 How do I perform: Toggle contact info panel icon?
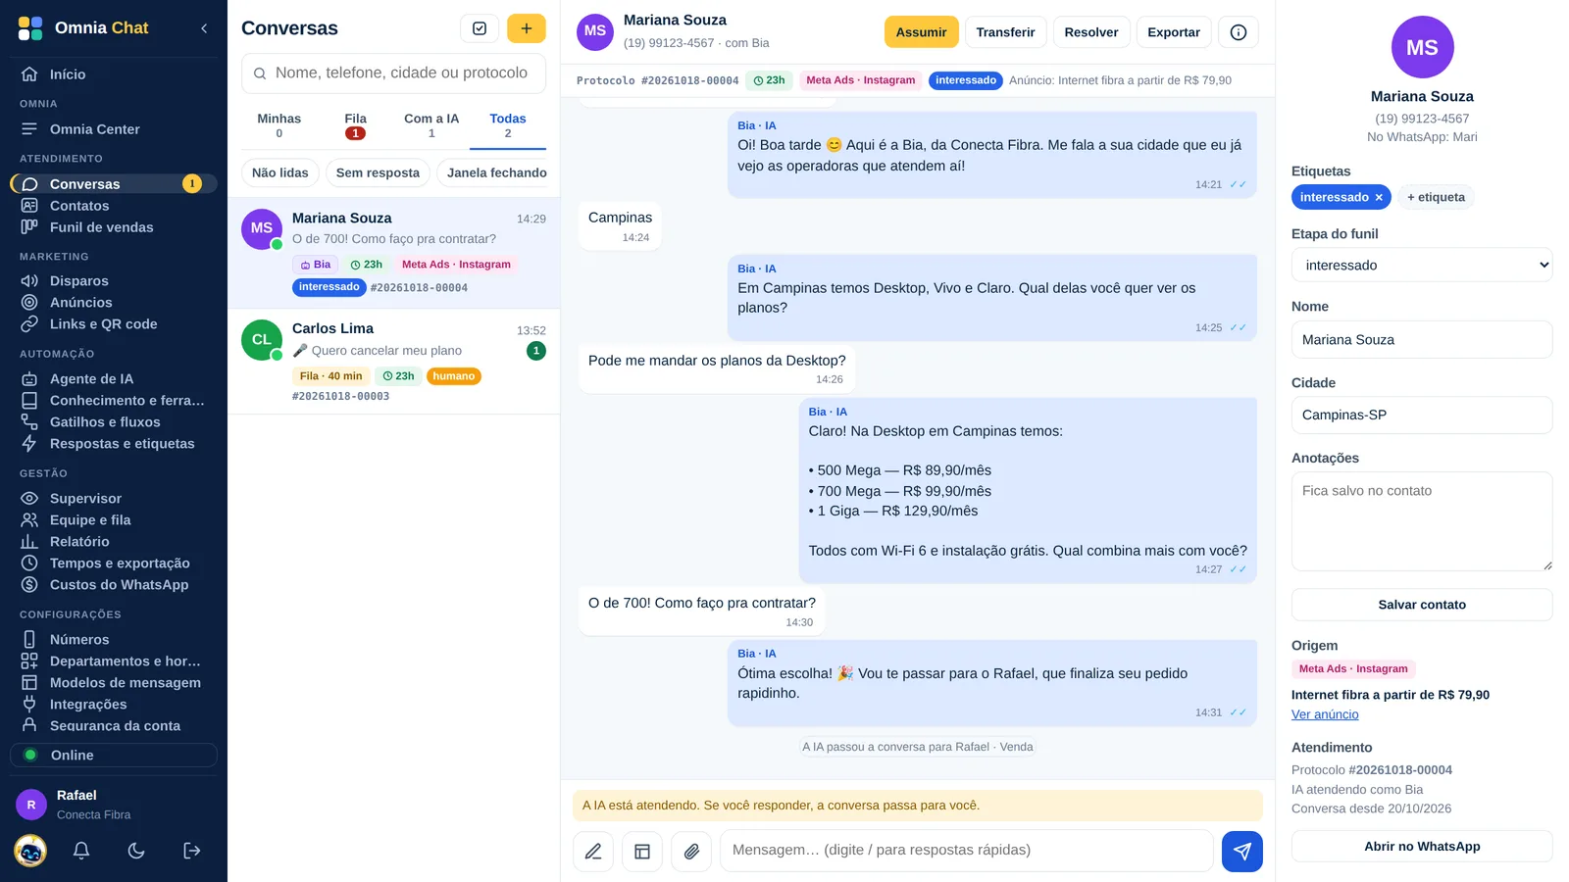(x=1239, y=32)
